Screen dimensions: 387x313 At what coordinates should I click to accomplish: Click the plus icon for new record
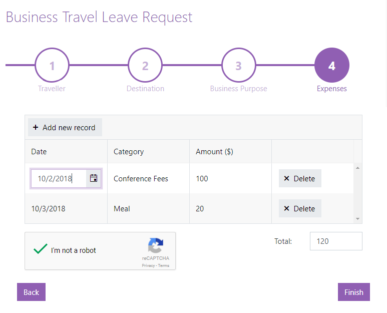tap(36, 127)
